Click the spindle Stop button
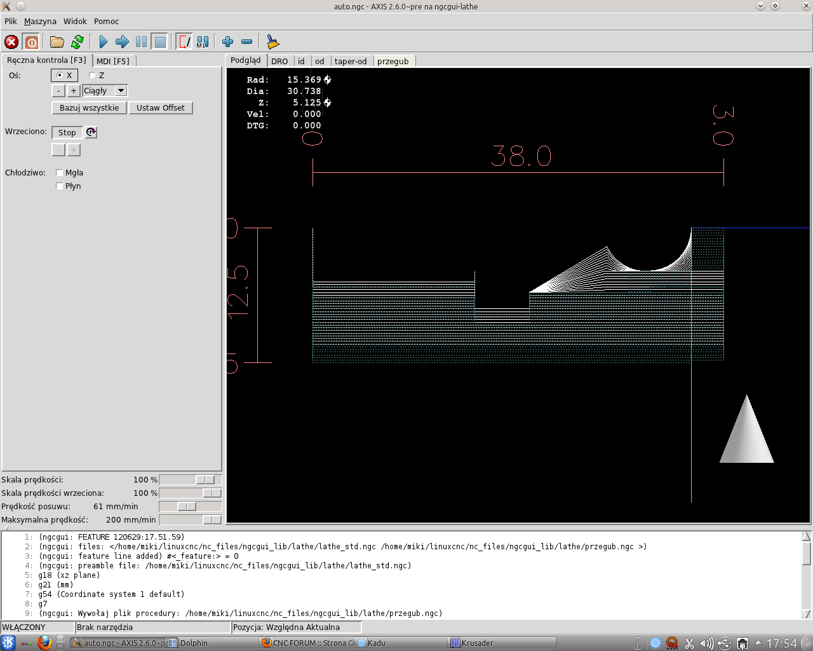 pyautogui.click(x=67, y=132)
